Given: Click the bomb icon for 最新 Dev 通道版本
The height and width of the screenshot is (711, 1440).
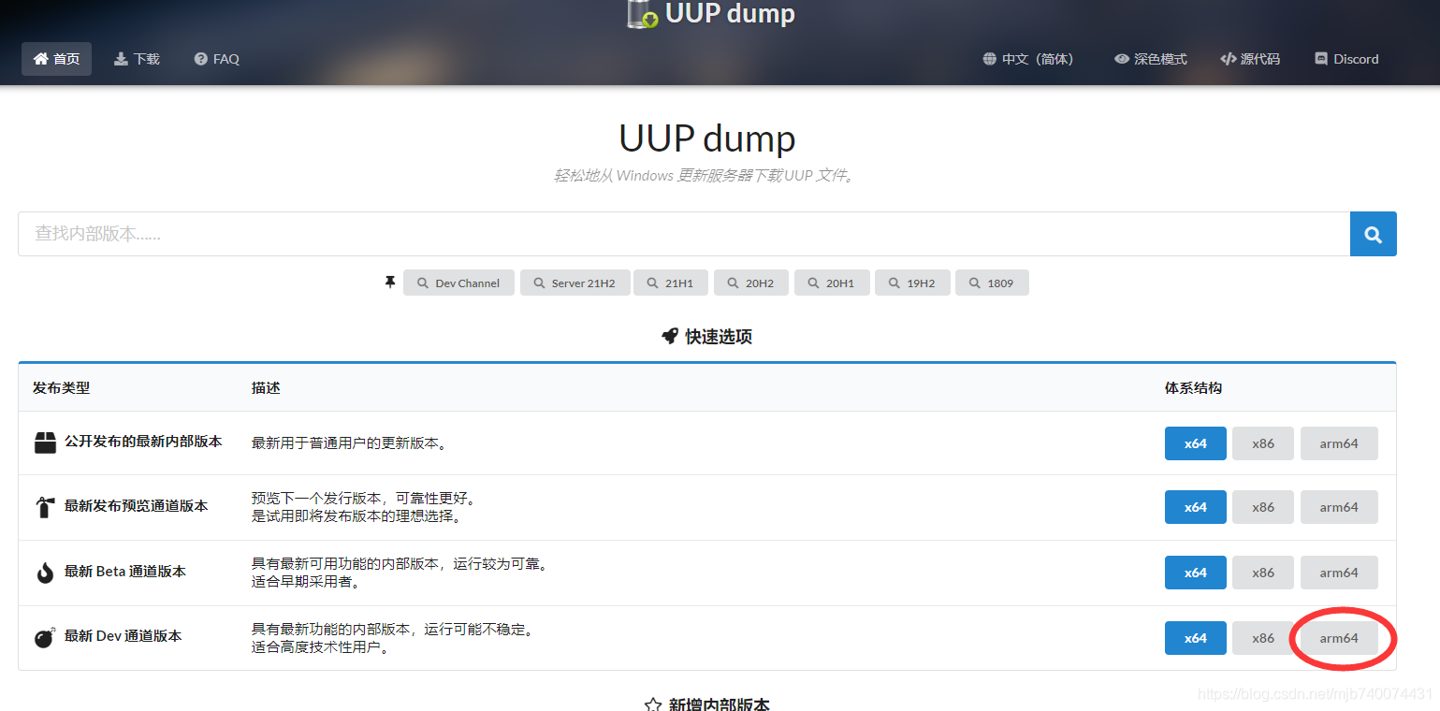Looking at the screenshot, I should (x=45, y=638).
